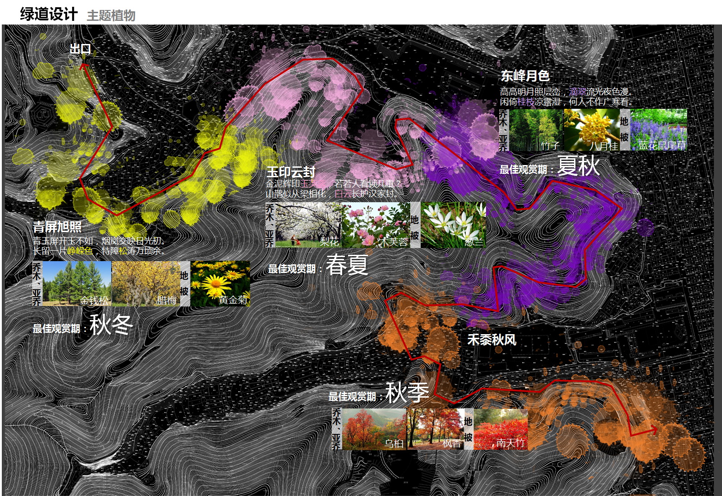Click the 乔木、亚乔 label beside 梨花
This screenshot has height=496, width=722.
(x=270, y=225)
